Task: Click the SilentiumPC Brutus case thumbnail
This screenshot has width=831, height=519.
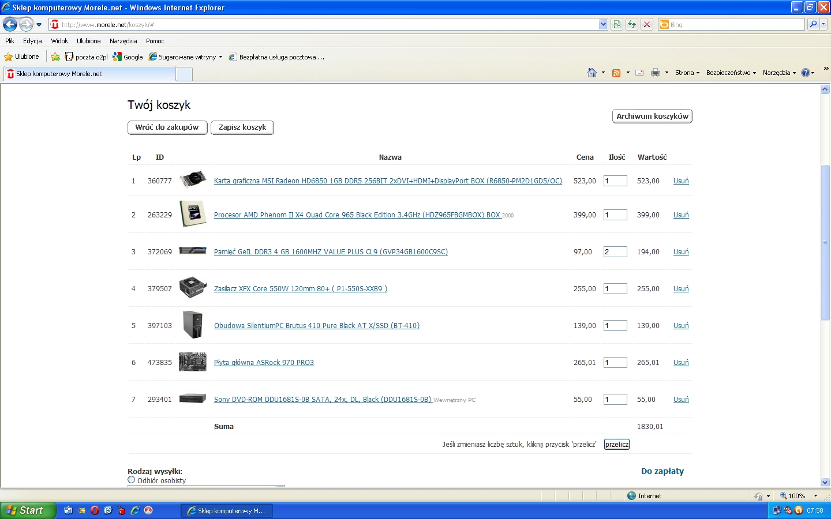Action: coord(193,325)
